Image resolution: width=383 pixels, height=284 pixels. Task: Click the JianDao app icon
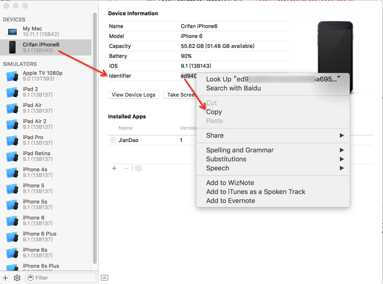[113, 140]
